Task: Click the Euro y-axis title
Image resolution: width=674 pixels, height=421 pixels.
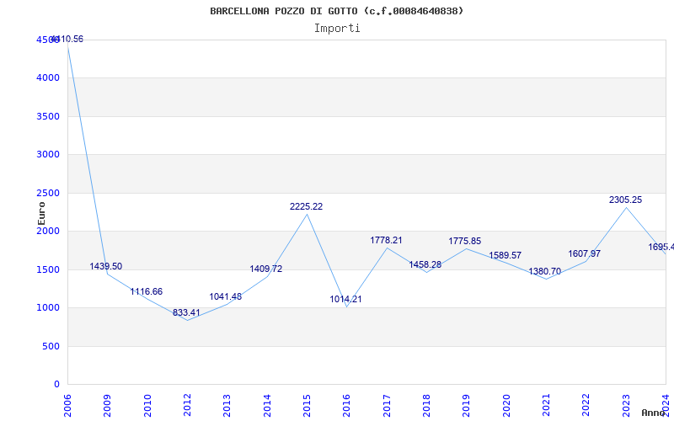Action: (41, 214)
